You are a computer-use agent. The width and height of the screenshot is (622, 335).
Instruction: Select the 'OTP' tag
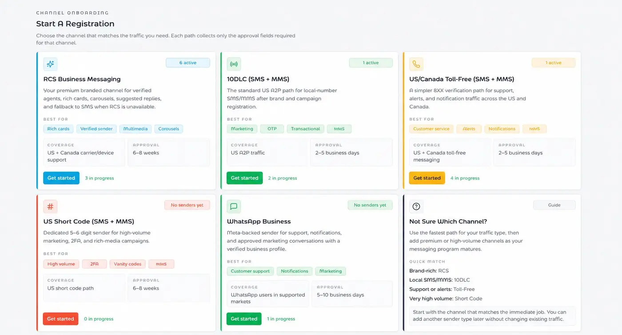point(272,129)
